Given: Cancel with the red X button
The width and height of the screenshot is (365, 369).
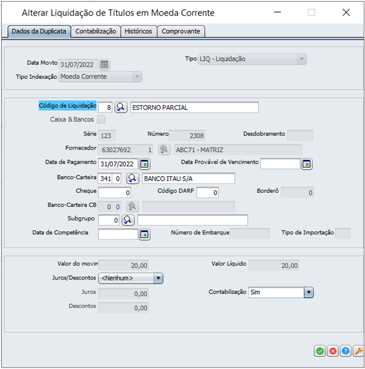Looking at the screenshot, I should 333,351.
